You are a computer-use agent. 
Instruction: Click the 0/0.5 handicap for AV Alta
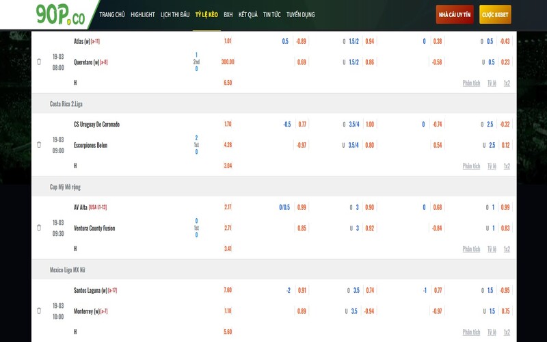click(x=284, y=207)
